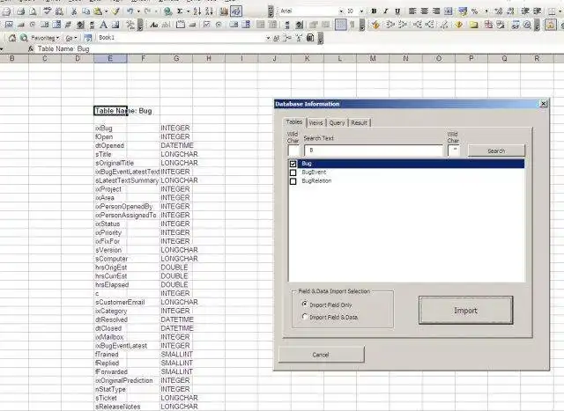Viewport: 564px width, 411px height.
Task: Check the BugEvent table checkbox
Action: coord(293,172)
